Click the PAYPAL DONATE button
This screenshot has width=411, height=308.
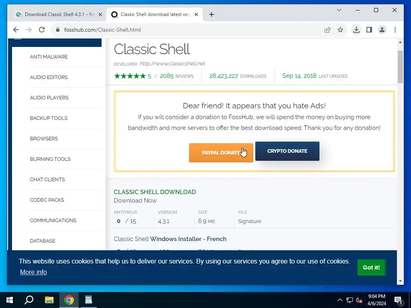221,153
